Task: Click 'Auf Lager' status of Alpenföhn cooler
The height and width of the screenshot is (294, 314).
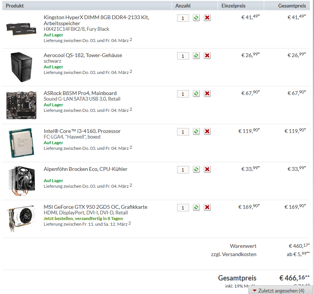Action: (x=54, y=181)
